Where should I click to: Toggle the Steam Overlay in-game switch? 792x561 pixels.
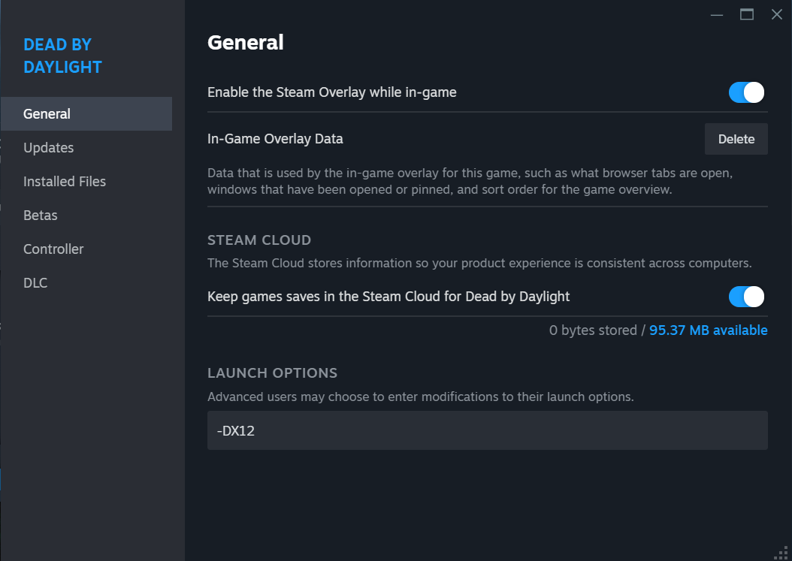click(x=746, y=92)
